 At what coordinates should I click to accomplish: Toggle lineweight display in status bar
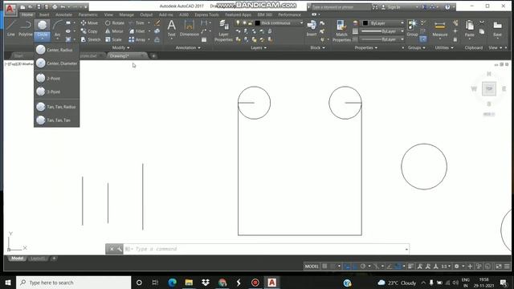coord(410,267)
